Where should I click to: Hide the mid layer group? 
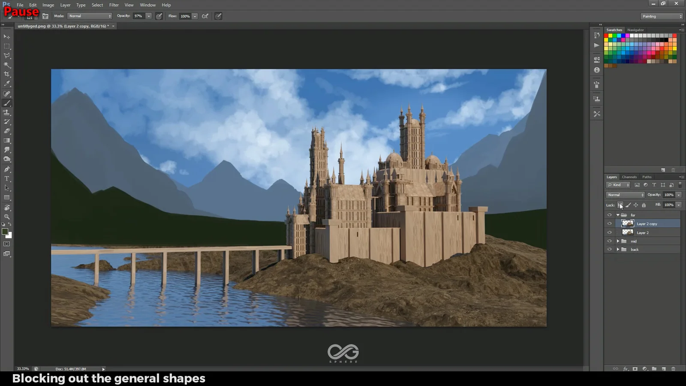point(609,241)
